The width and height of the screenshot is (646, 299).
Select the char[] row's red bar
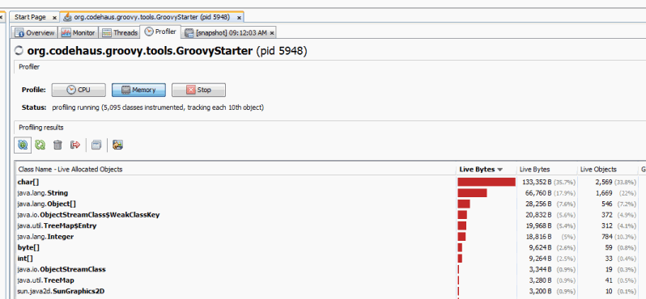click(487, 182)
